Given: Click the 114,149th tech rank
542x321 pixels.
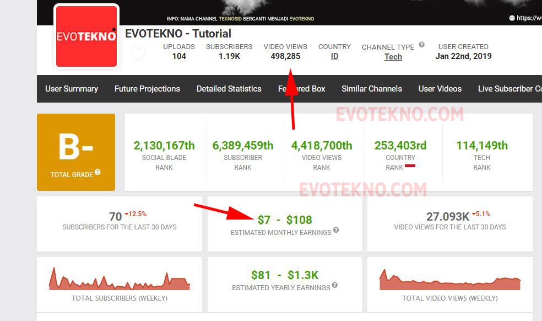Looking at the screenshot, I should click(482, 146).
